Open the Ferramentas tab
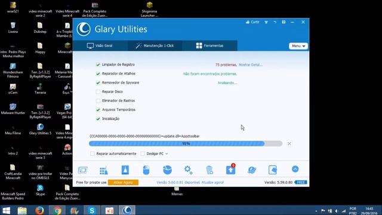This screenshot has height=215, width=382. click(x=210, y=45)
